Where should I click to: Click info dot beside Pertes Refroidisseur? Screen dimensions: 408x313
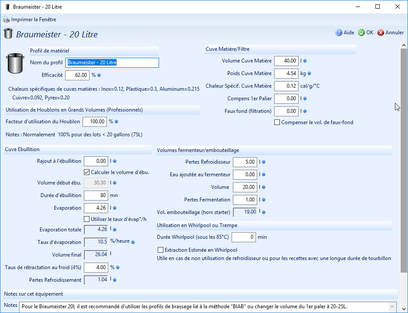tap(263, 162)
